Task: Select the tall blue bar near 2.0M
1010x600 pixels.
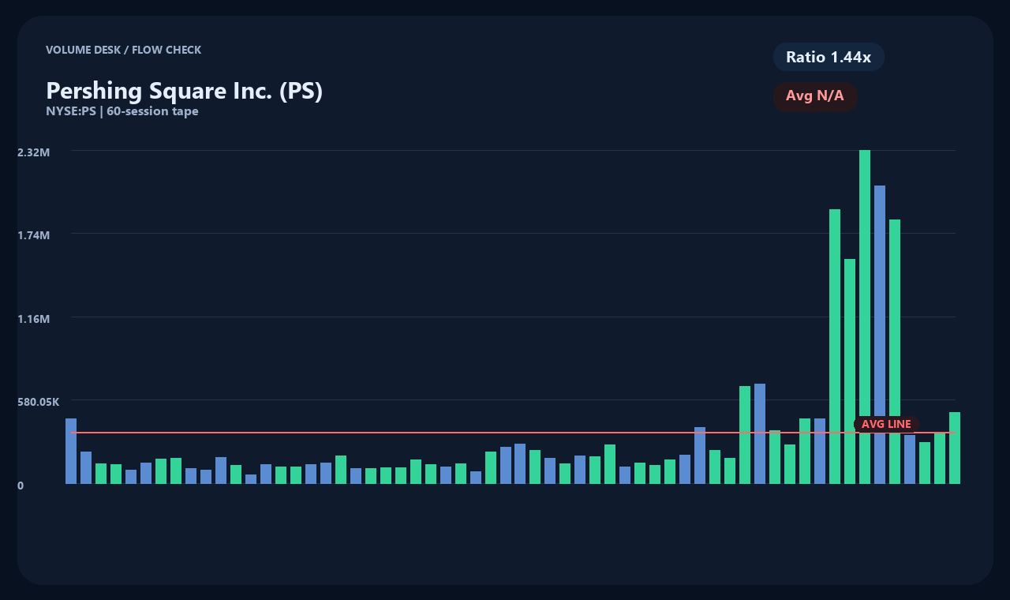Action: point(880,335)
